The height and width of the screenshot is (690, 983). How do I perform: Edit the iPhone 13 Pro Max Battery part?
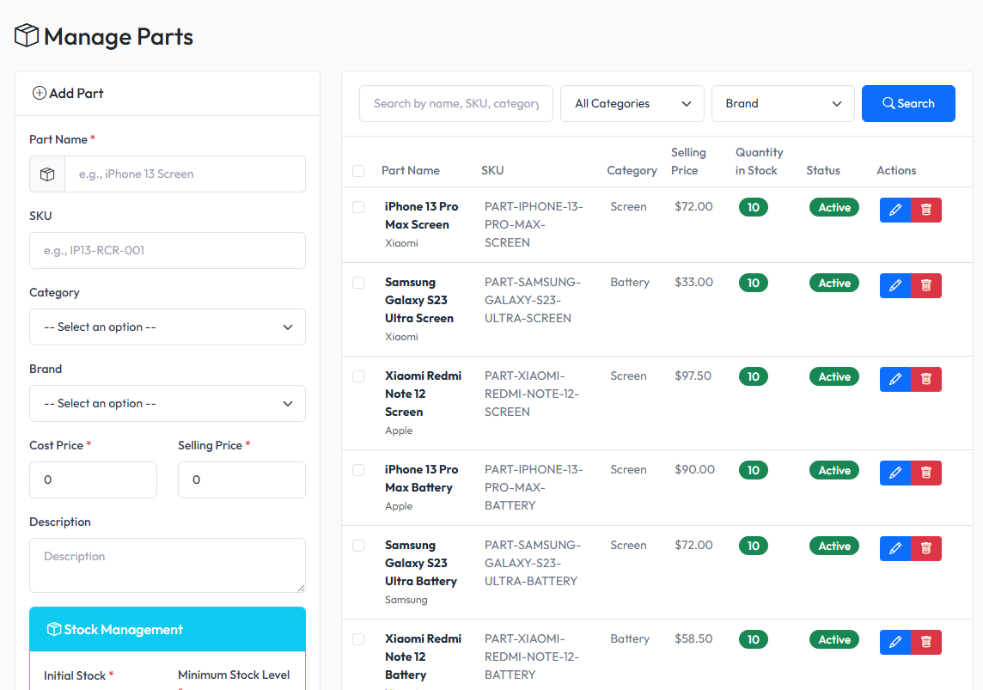point(894,473)
